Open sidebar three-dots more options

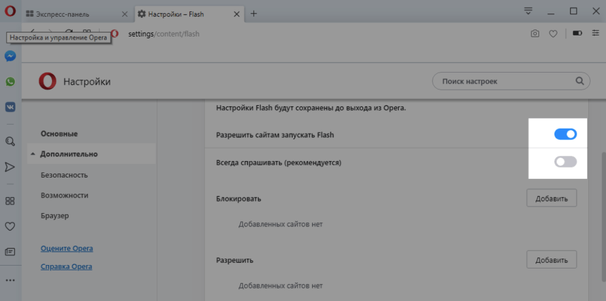(x=10, y=280)
